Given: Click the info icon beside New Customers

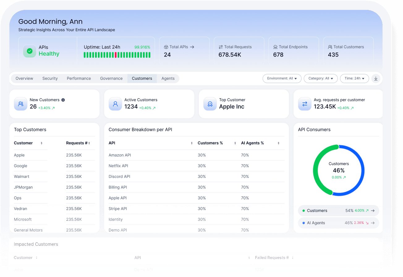Looking at the screenshot, I should pos(63,100).
